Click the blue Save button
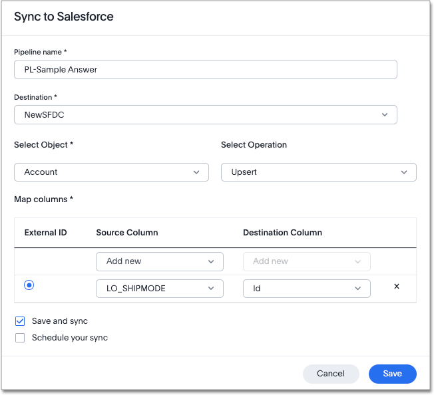 tap(392, 374)
